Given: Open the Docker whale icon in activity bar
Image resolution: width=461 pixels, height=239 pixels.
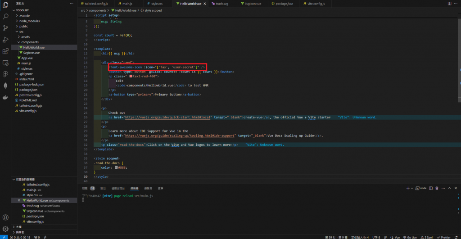Looking at the screenshot, I should 5,97.
